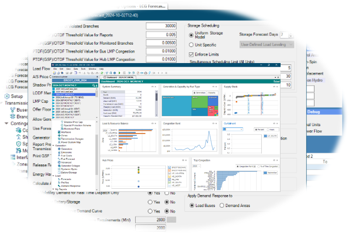The image size is (352, 237).
Task: Click the green Refresh arrows toolbar icon
Action: pos(102,73)
